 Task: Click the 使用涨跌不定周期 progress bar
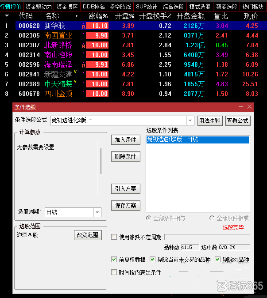click(x=207, y=237)
